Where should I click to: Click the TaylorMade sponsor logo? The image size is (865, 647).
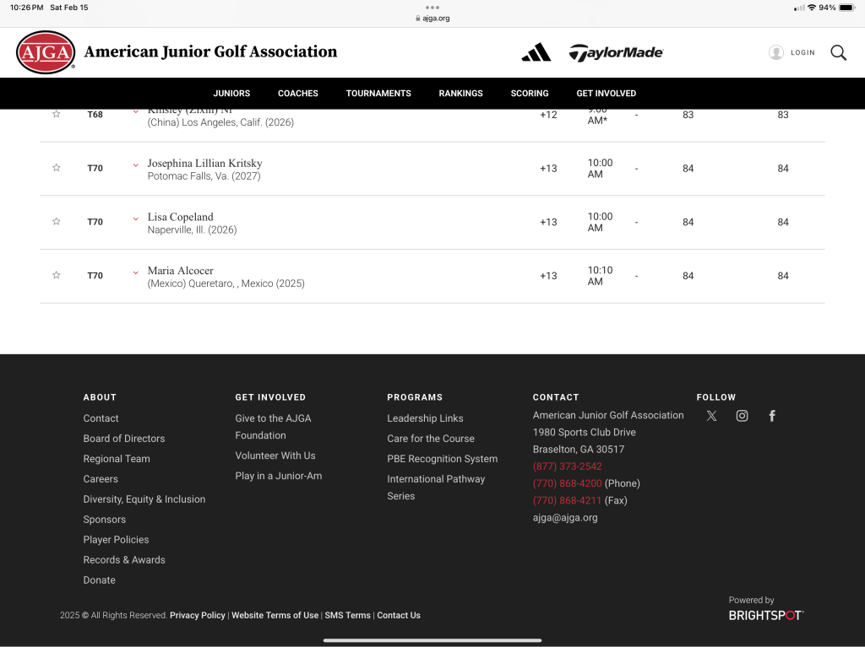point(616,52)
